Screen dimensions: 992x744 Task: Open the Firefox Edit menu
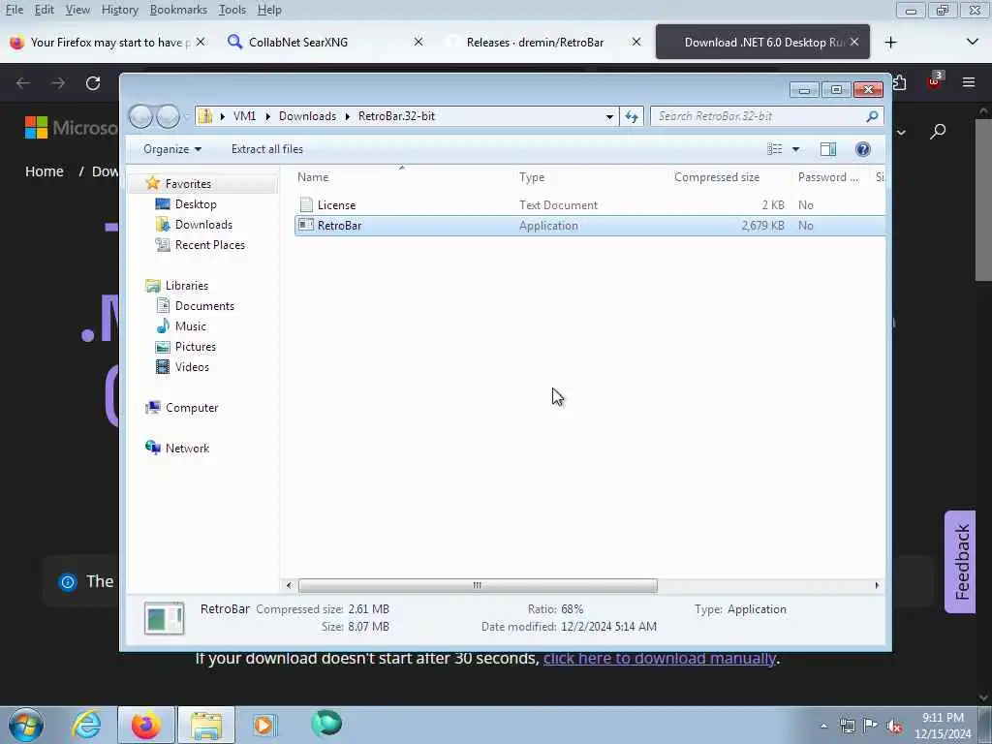(x=44, y=10)
